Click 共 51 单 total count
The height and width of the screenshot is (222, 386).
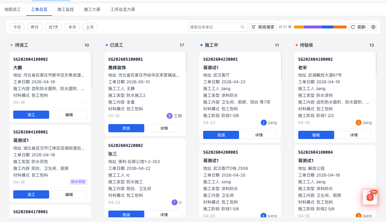tap(285, 27)
